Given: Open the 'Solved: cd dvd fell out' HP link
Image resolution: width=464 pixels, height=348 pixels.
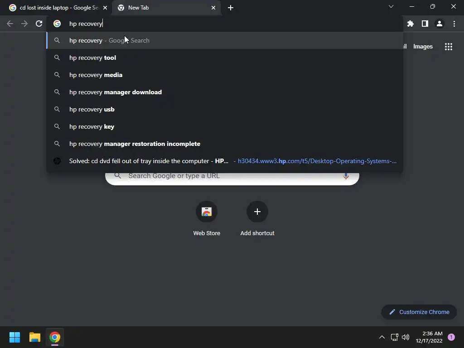Looking at the screenshot, I should 225,161.
